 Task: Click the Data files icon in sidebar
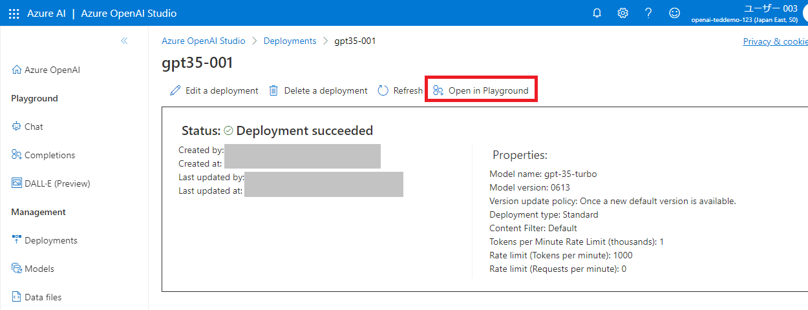(17, 297)
